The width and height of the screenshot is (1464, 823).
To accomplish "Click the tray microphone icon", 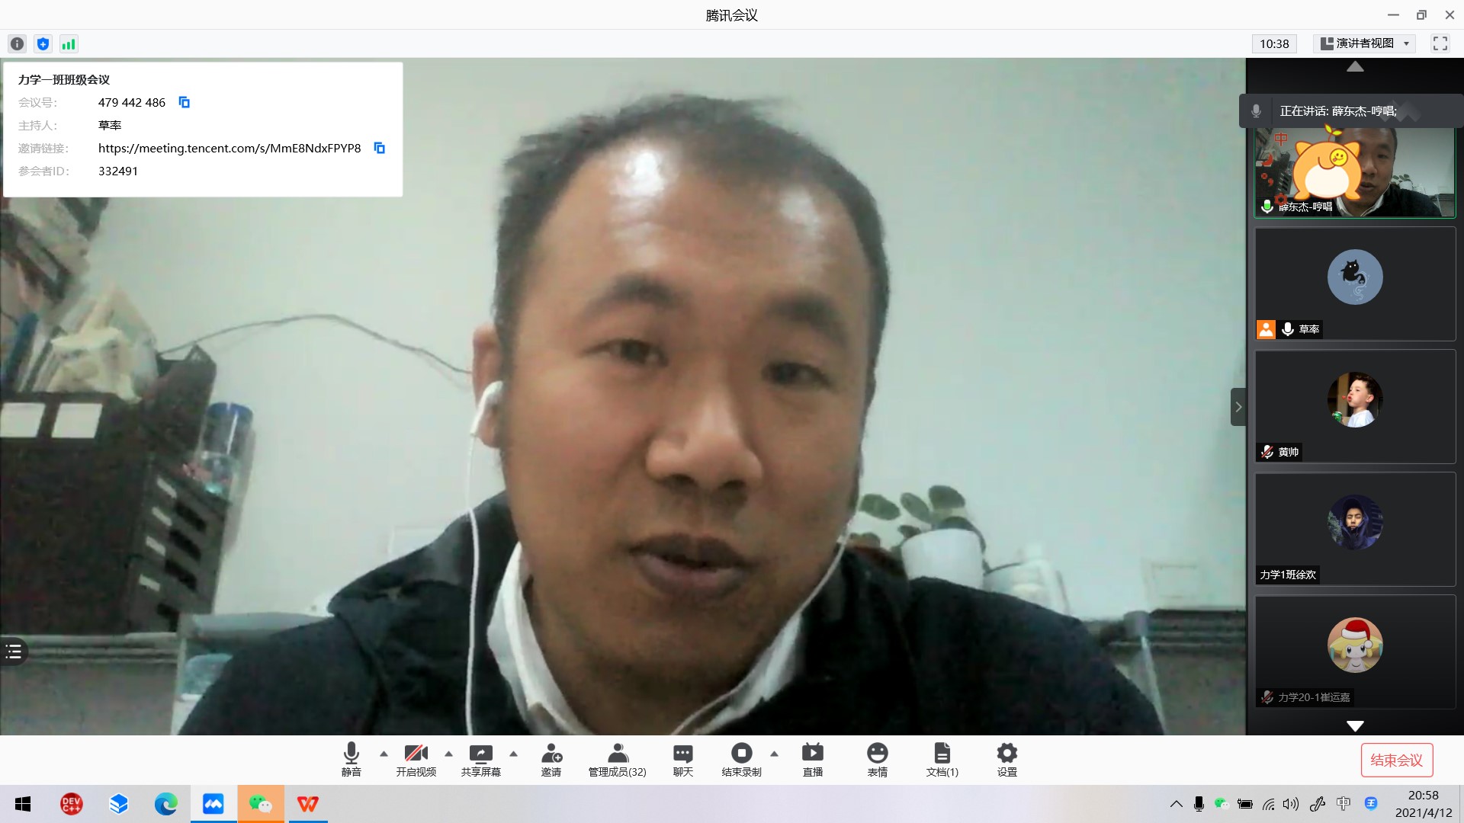I will [x=1199, y=804].
